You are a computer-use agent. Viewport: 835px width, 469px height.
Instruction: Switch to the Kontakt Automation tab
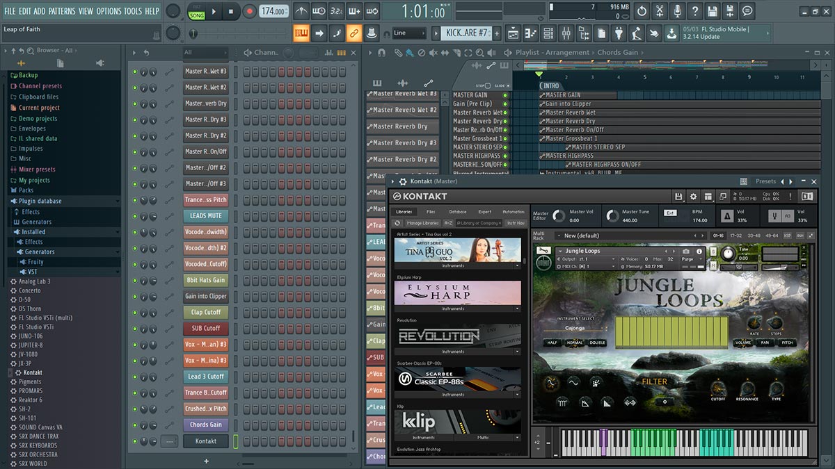[x=514, y=212]
